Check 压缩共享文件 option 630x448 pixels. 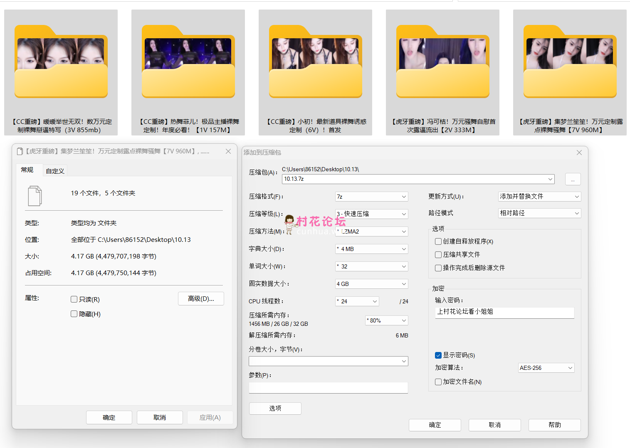point(438,255)
